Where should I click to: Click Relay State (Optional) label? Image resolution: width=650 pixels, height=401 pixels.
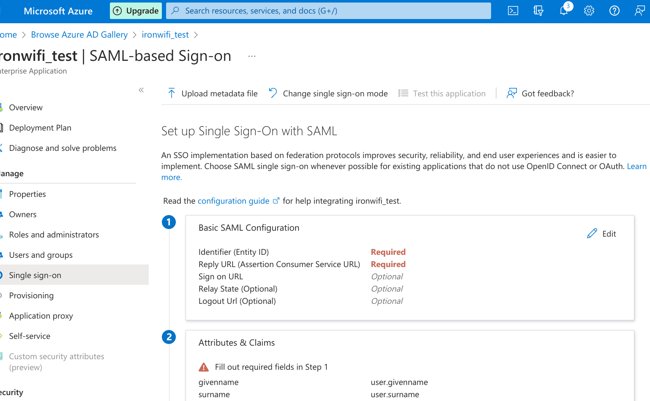(238, 289)
